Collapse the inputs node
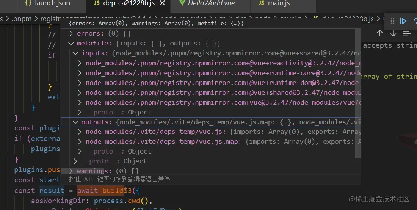 click(x=75, y=53)
